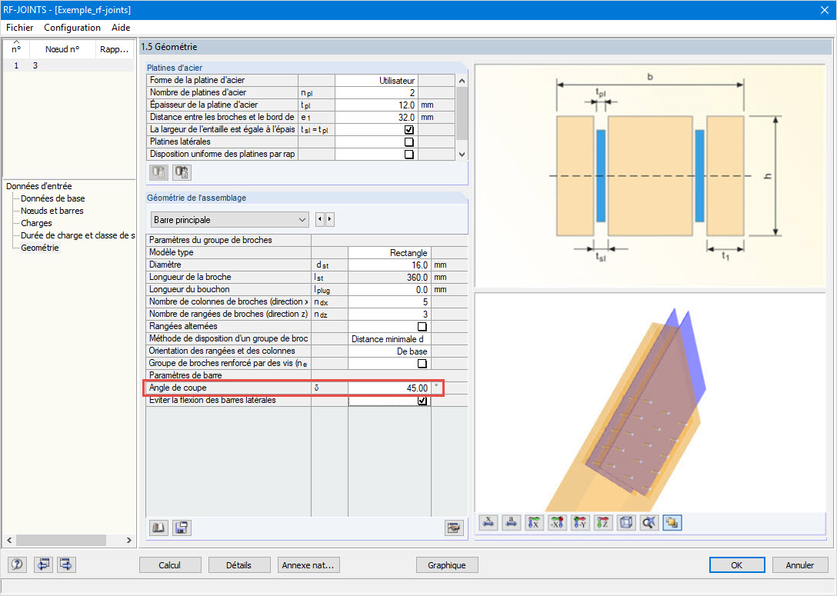
Task: Click the save floppy-disk icon under assembly table
Action: [182, 528]
